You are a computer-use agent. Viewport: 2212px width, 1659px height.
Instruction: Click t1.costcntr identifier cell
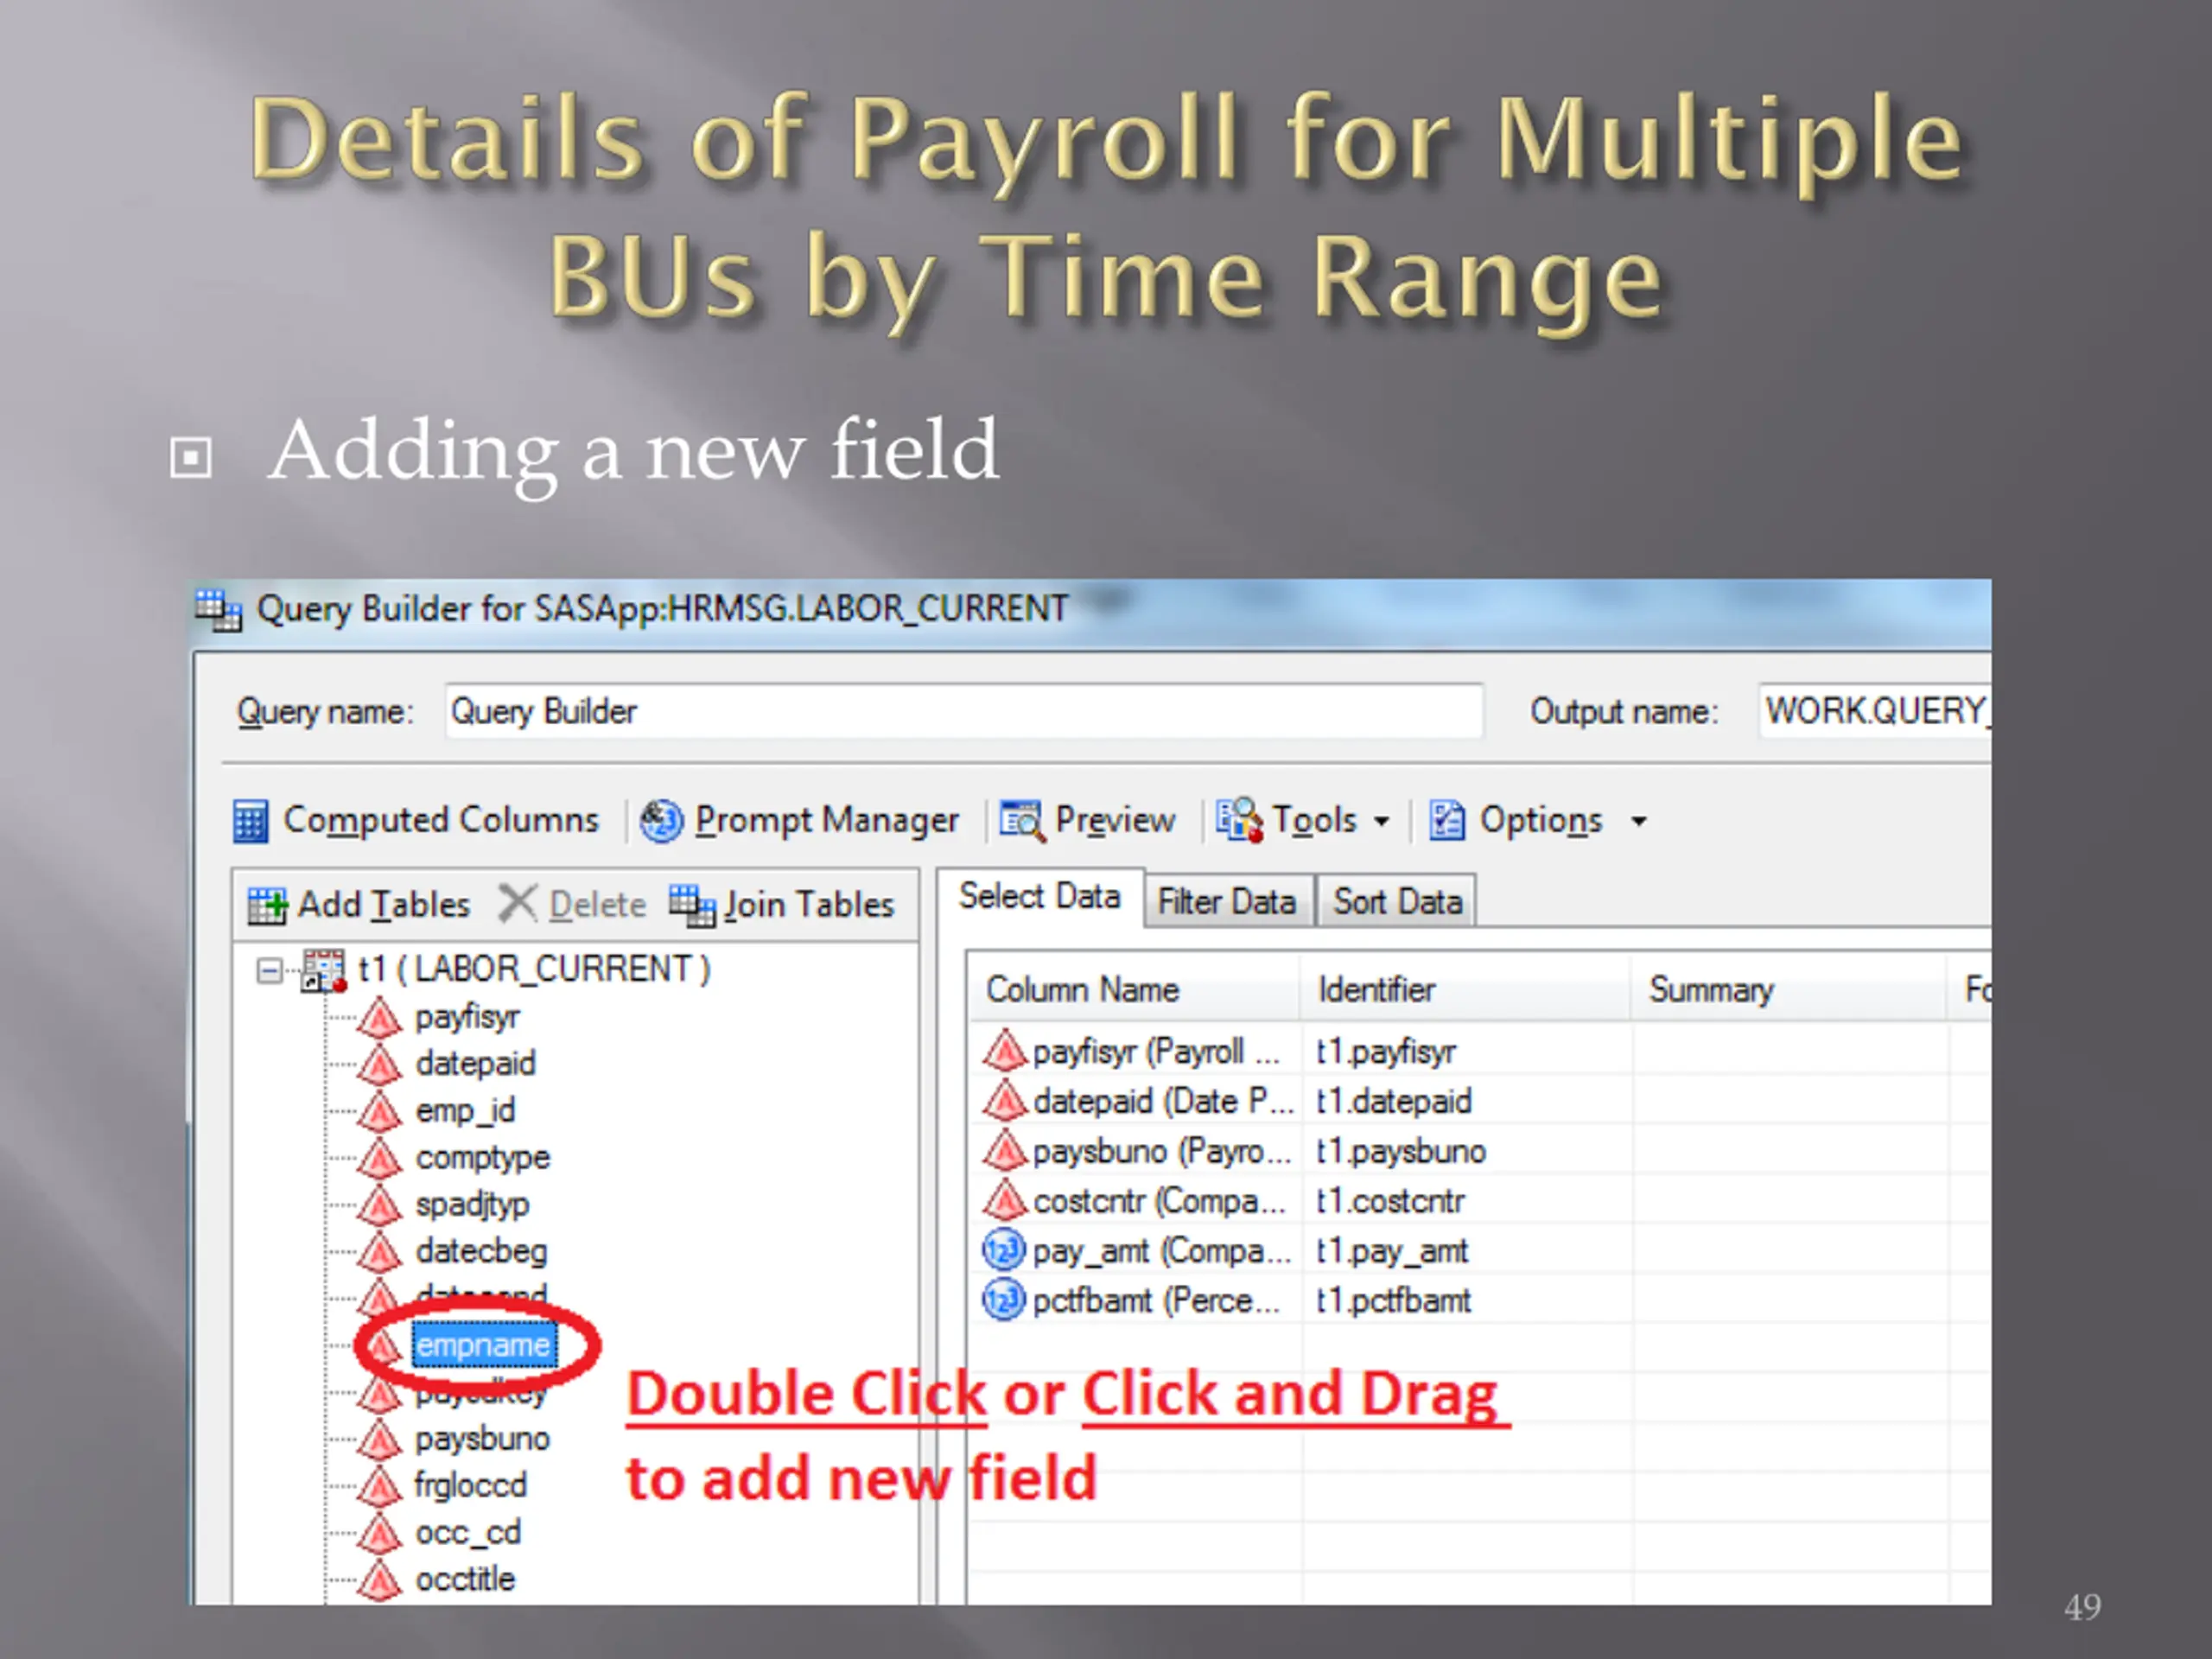point(1390,1201)
